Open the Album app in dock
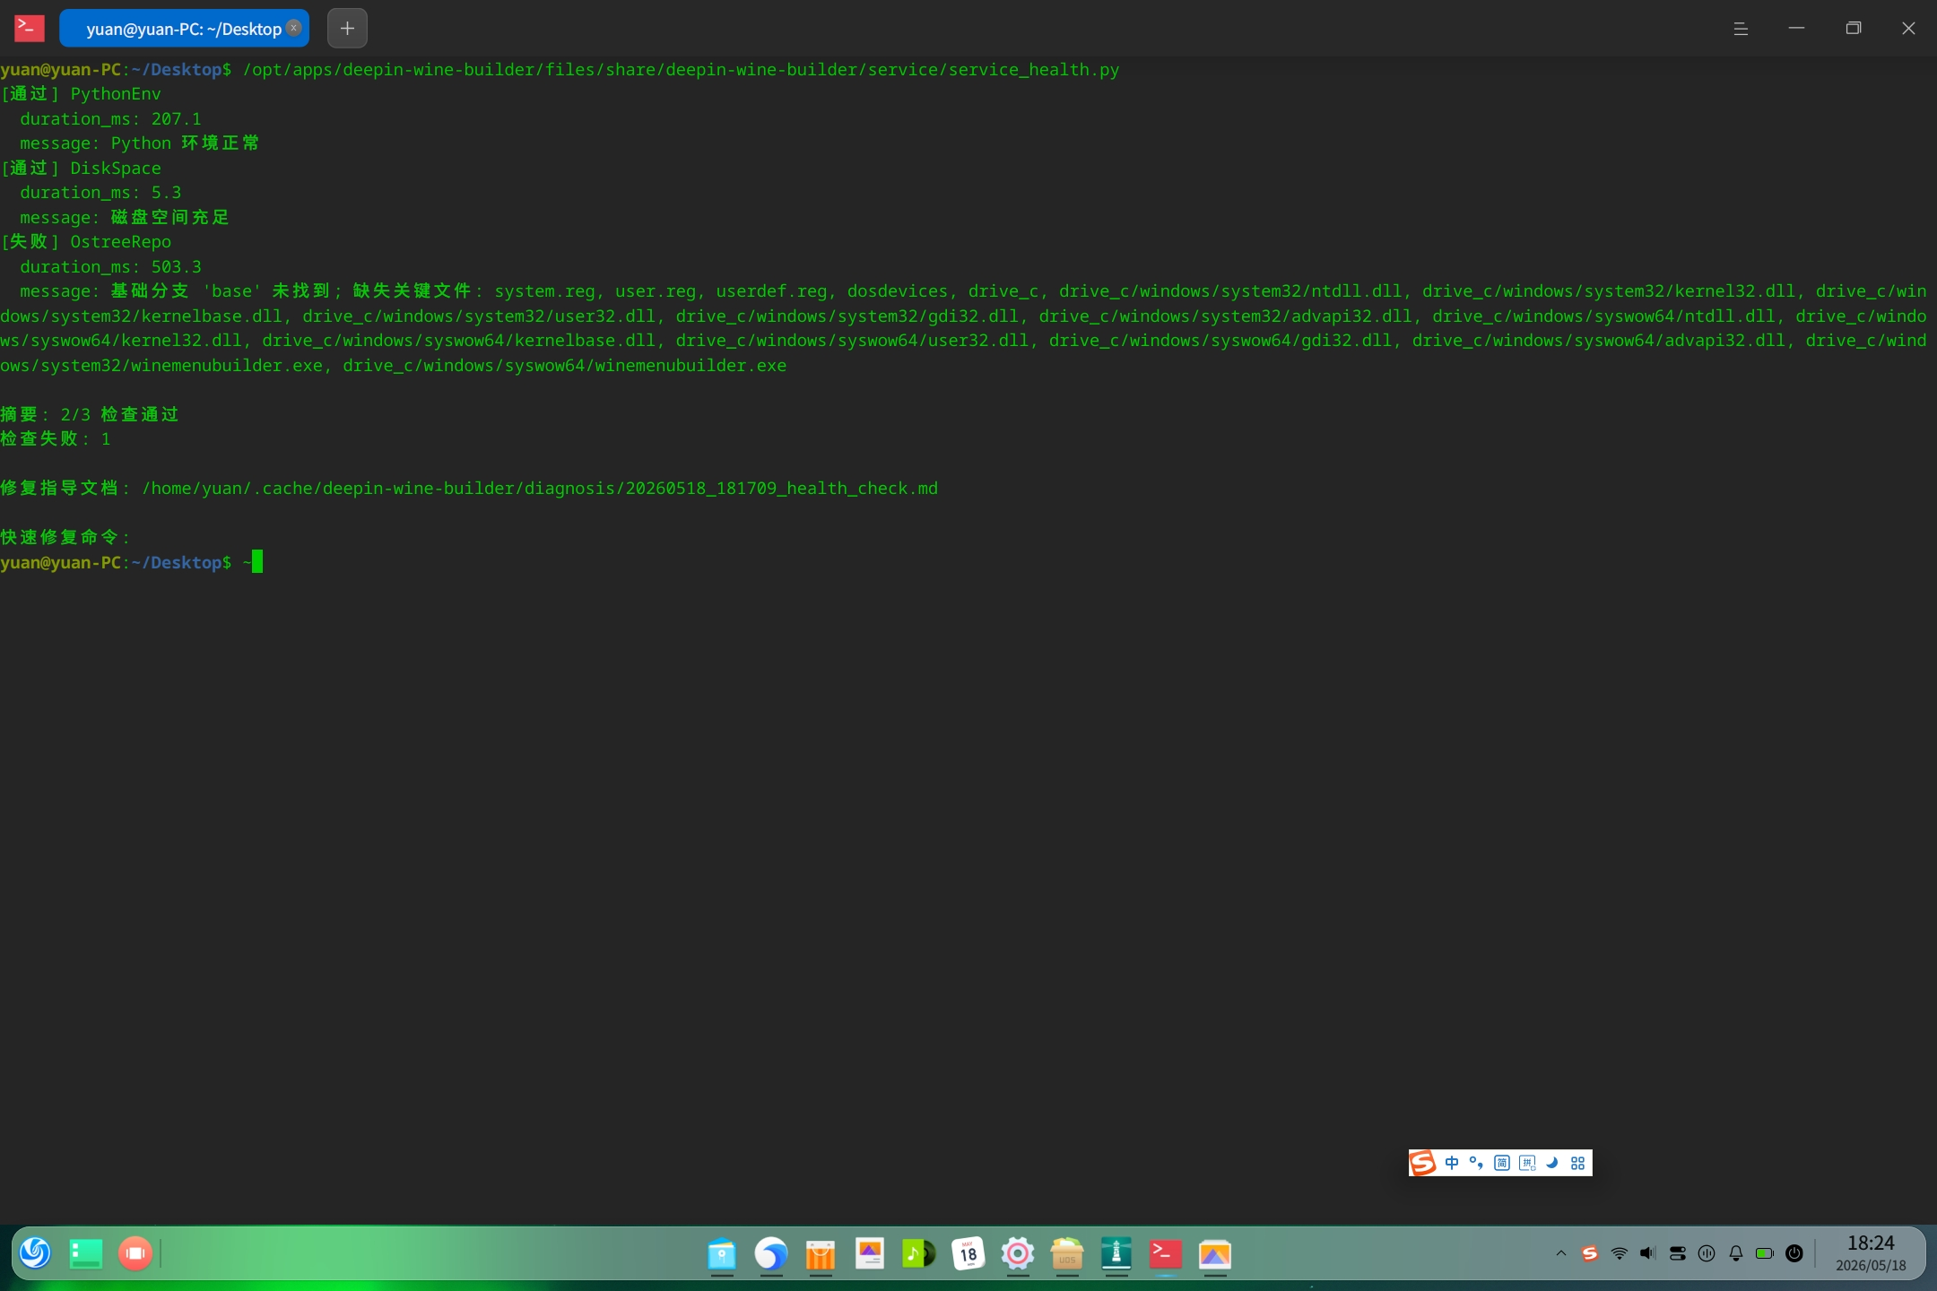This screenshot has width=1937, height=1291. 870,1254
